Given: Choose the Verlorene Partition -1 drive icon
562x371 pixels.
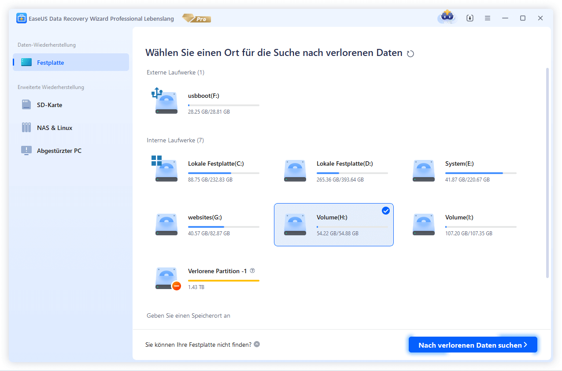Looking at the screenshot, I should 166,278.
